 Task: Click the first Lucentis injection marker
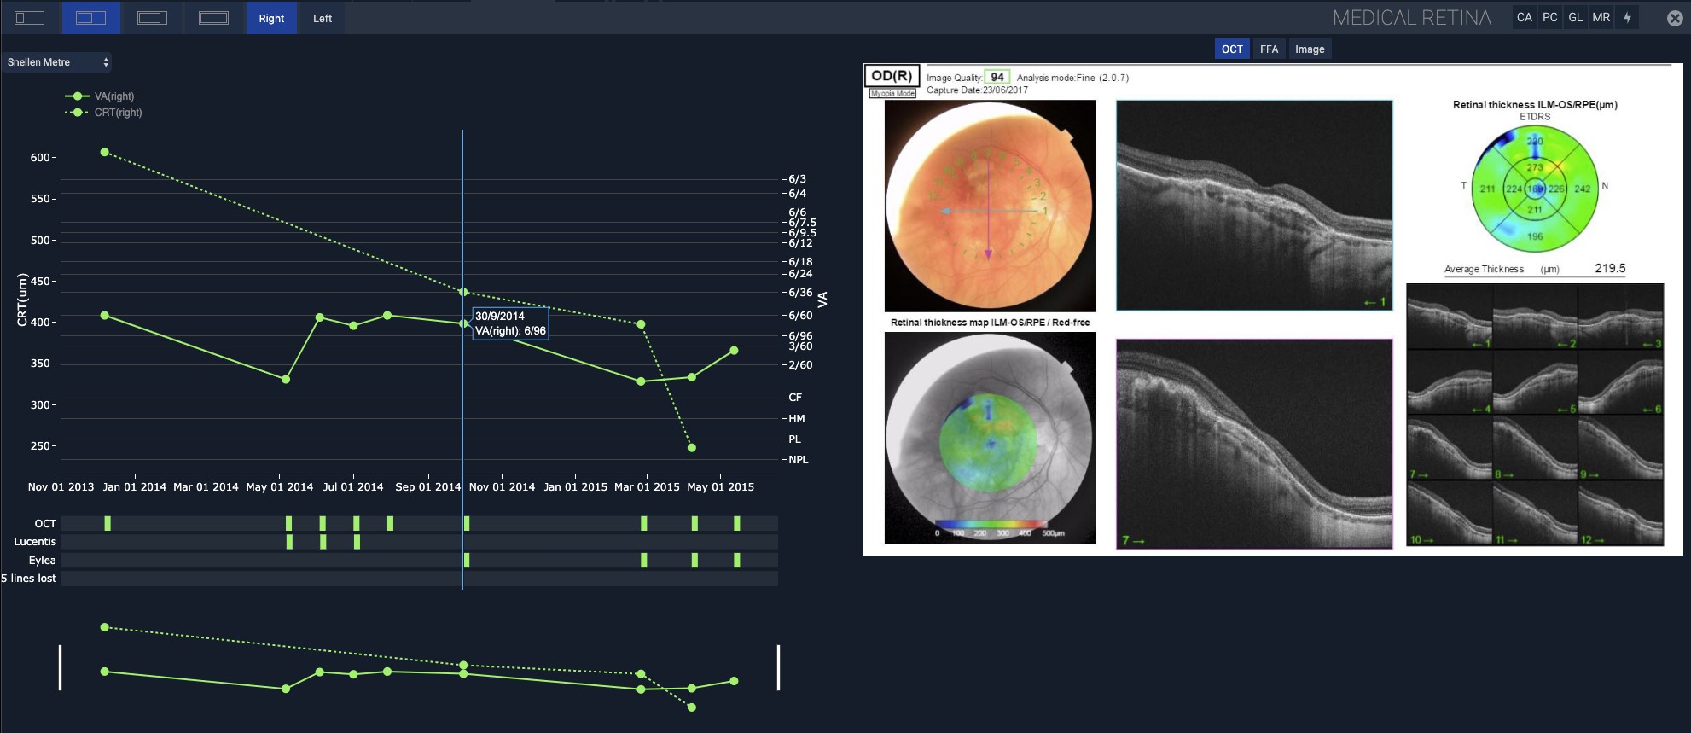289,542
